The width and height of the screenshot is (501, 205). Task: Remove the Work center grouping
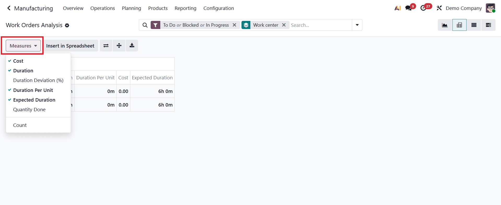(x=284, y=25)
